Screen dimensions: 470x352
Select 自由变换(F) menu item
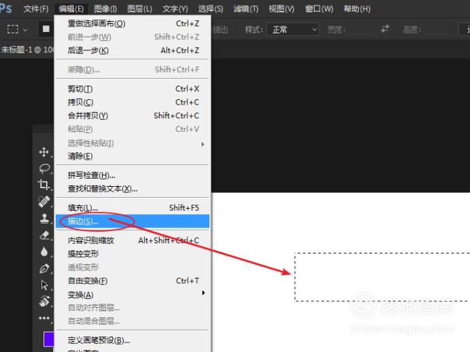click(x=88, y=281)
